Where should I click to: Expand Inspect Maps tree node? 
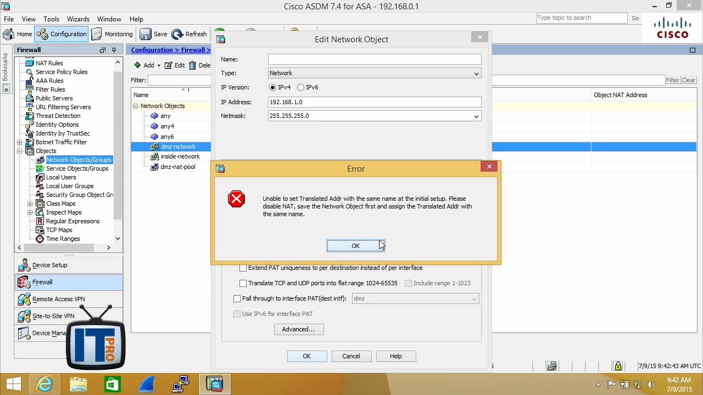30,212
